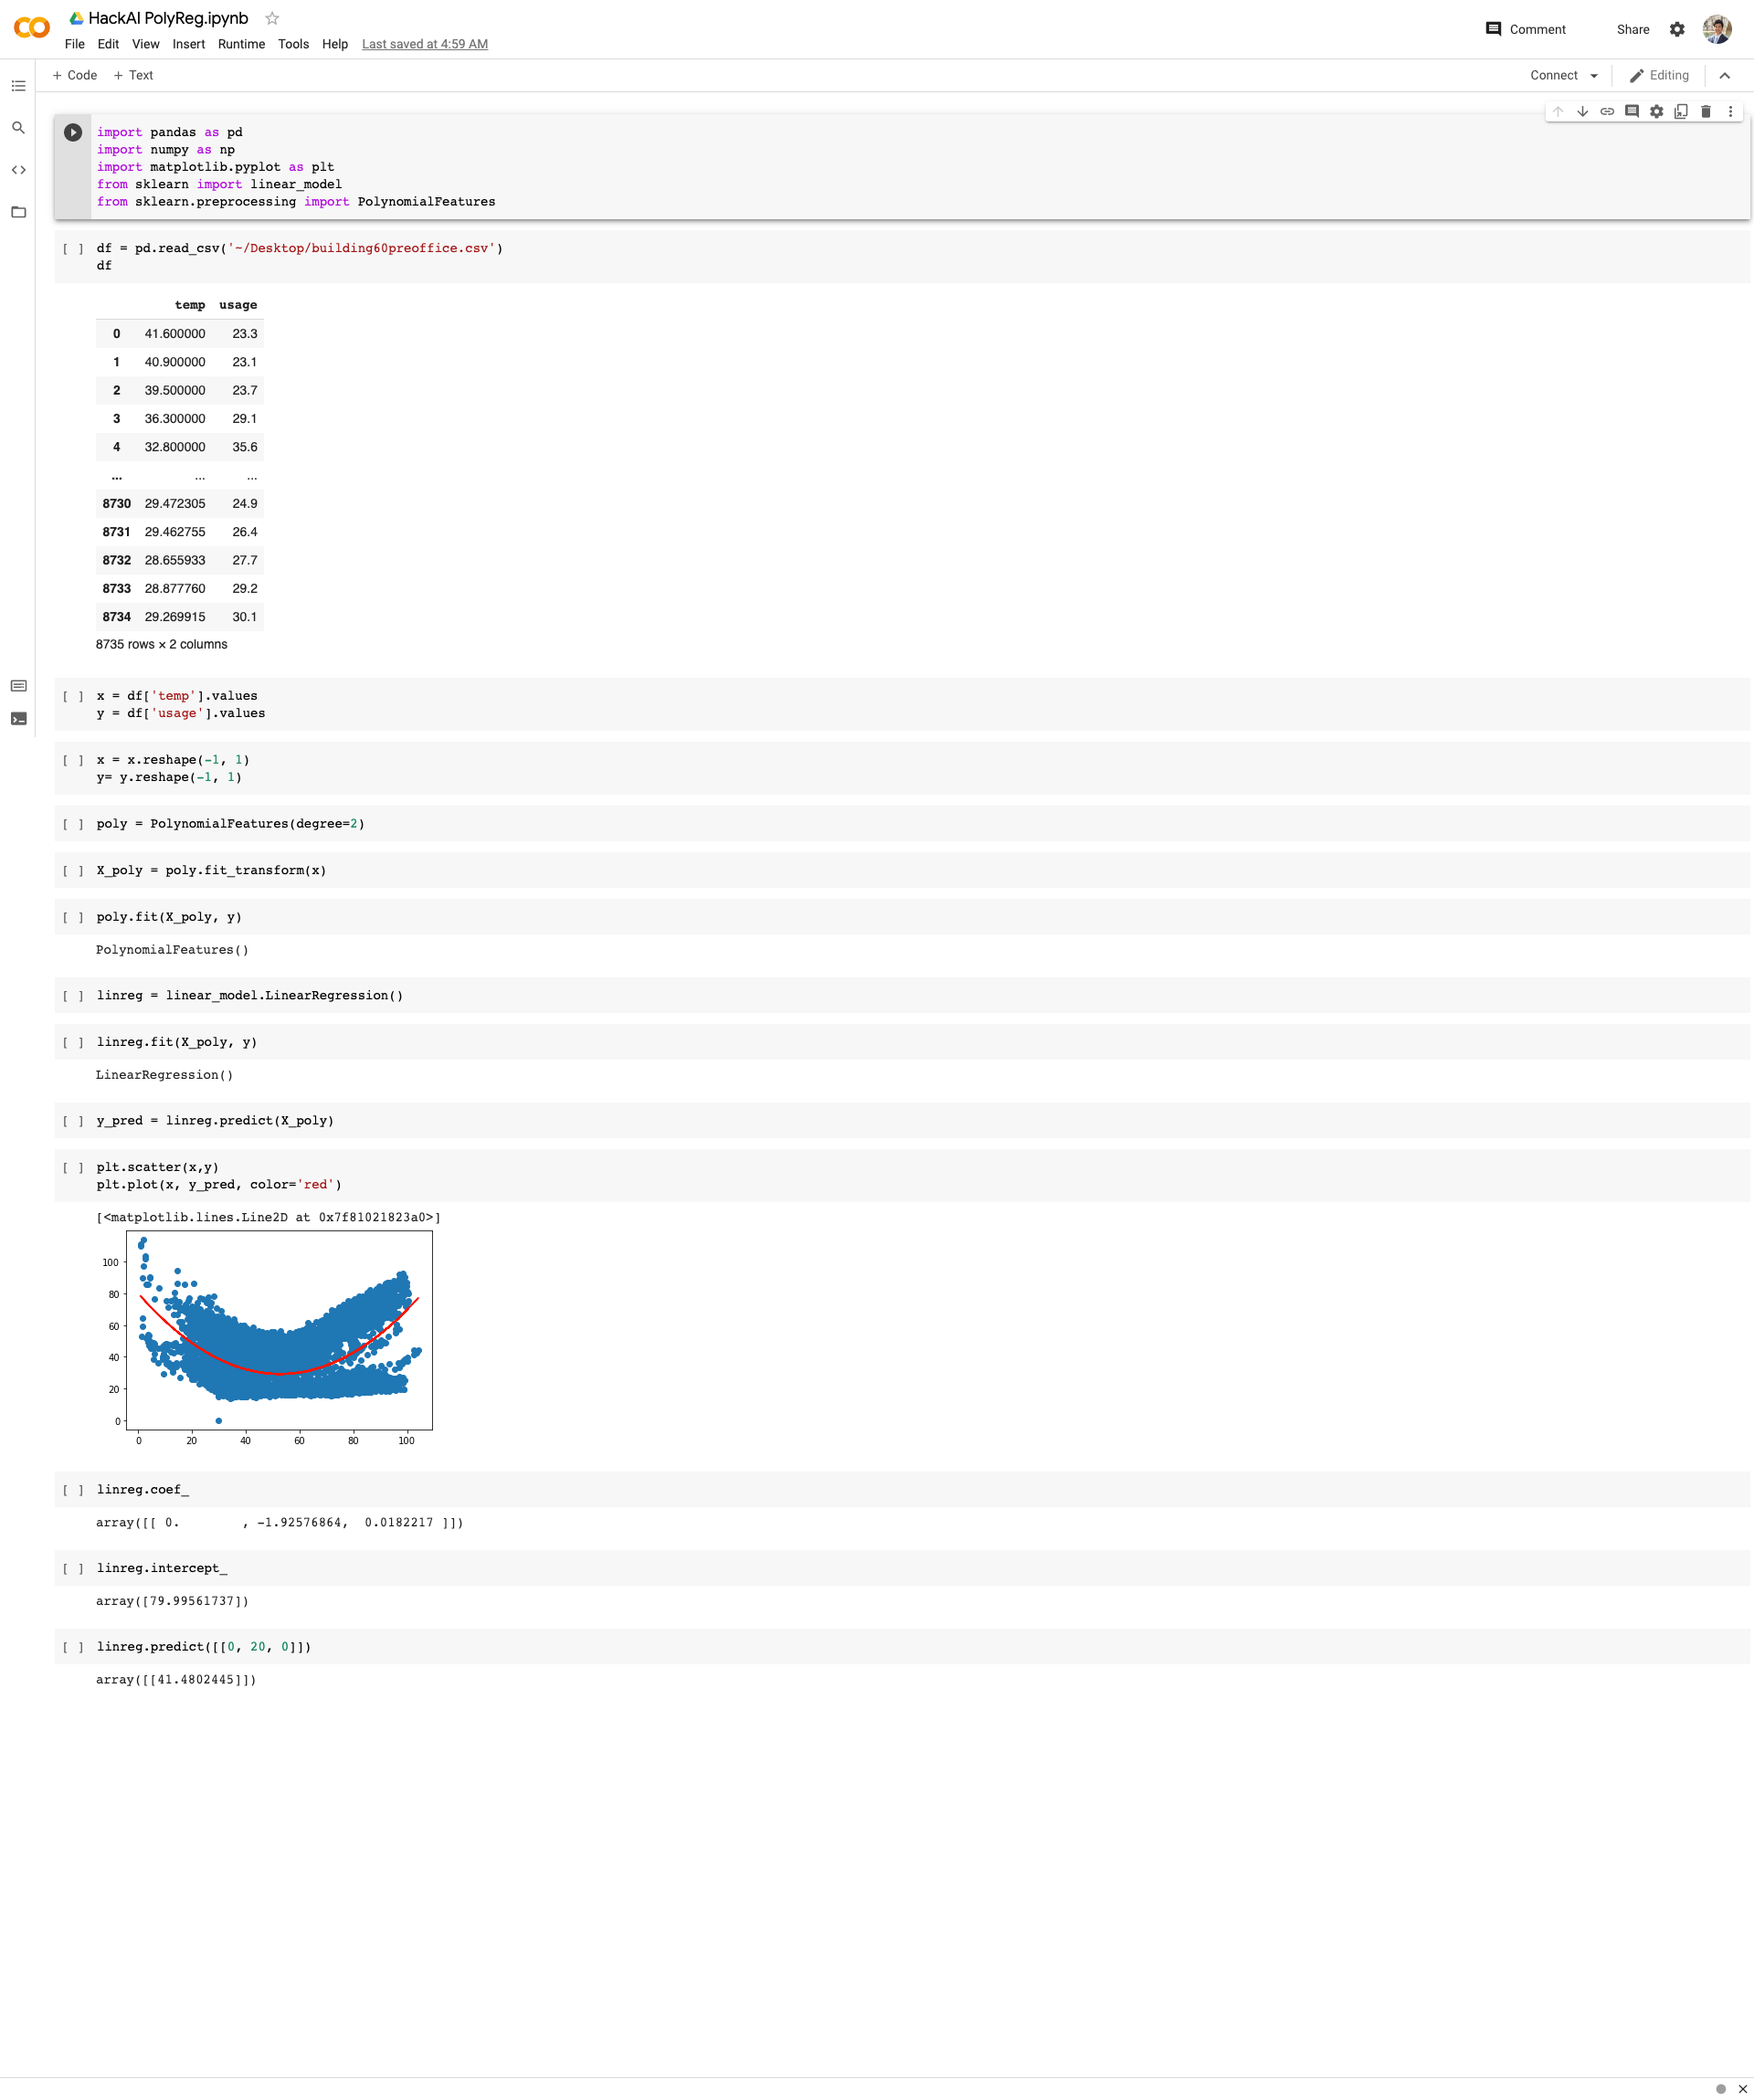Open the Files sidebar panel

pyautogui.click(x=18, y=212)
